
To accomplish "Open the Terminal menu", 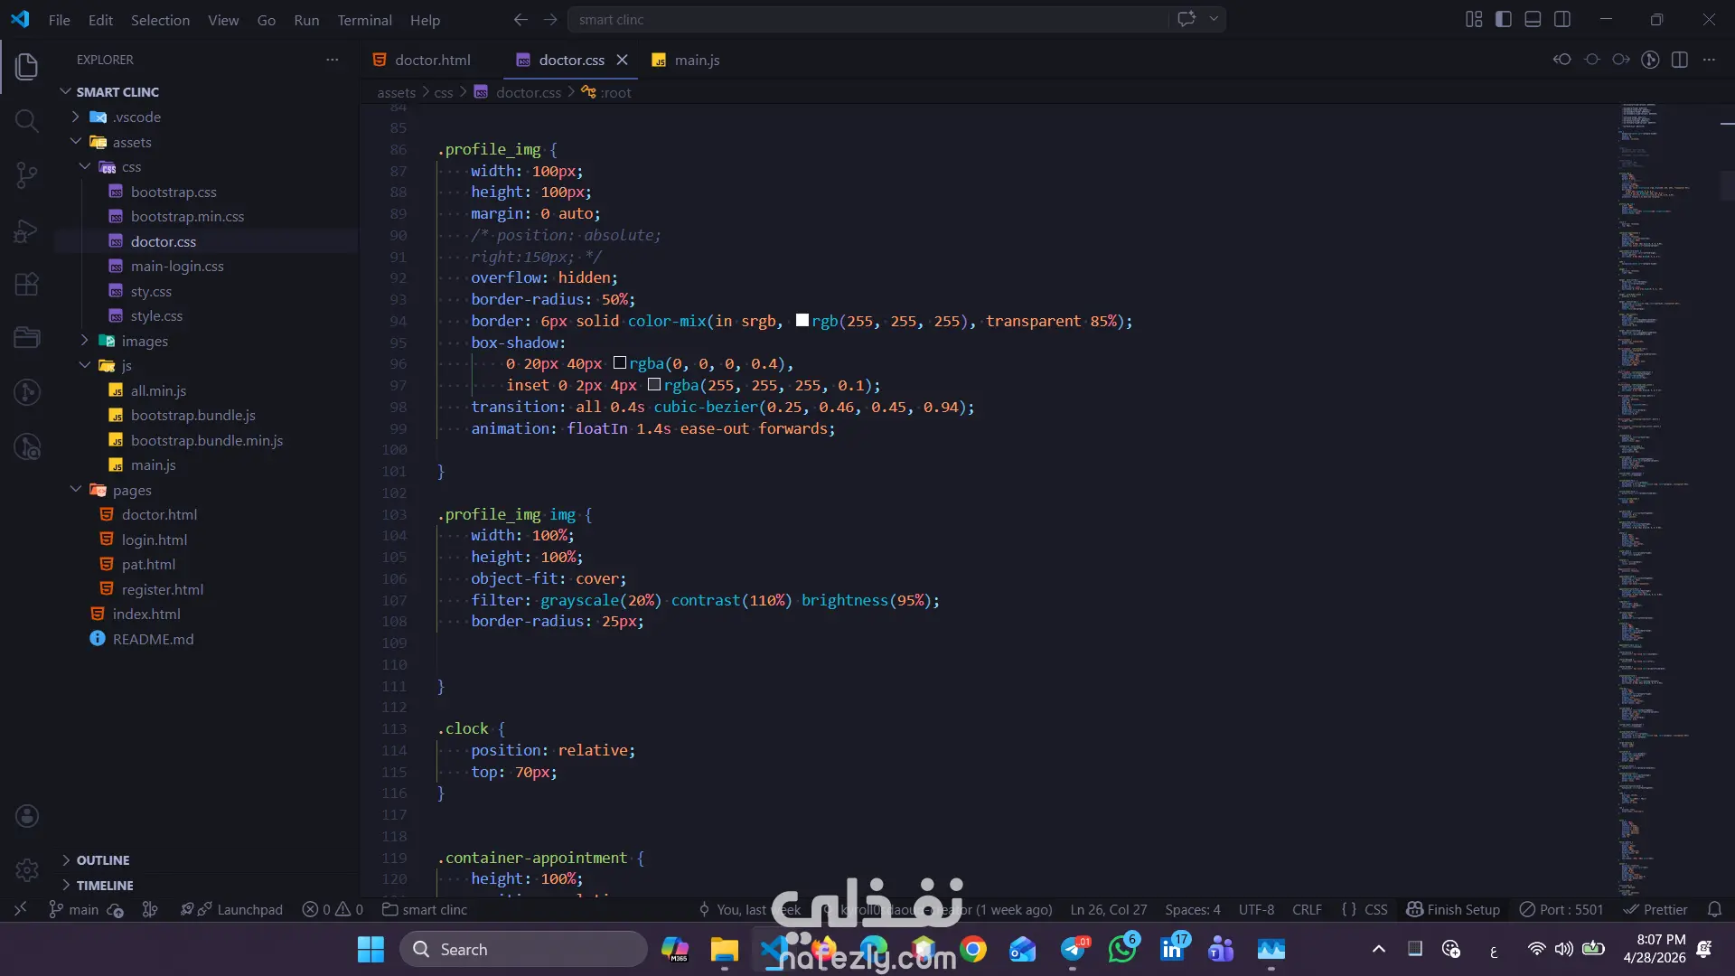I will coord(364,20).
